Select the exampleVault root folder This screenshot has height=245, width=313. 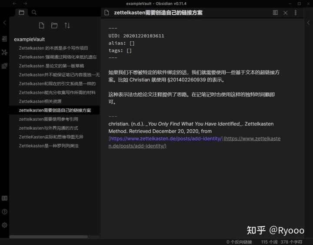(x=30, y=39)
